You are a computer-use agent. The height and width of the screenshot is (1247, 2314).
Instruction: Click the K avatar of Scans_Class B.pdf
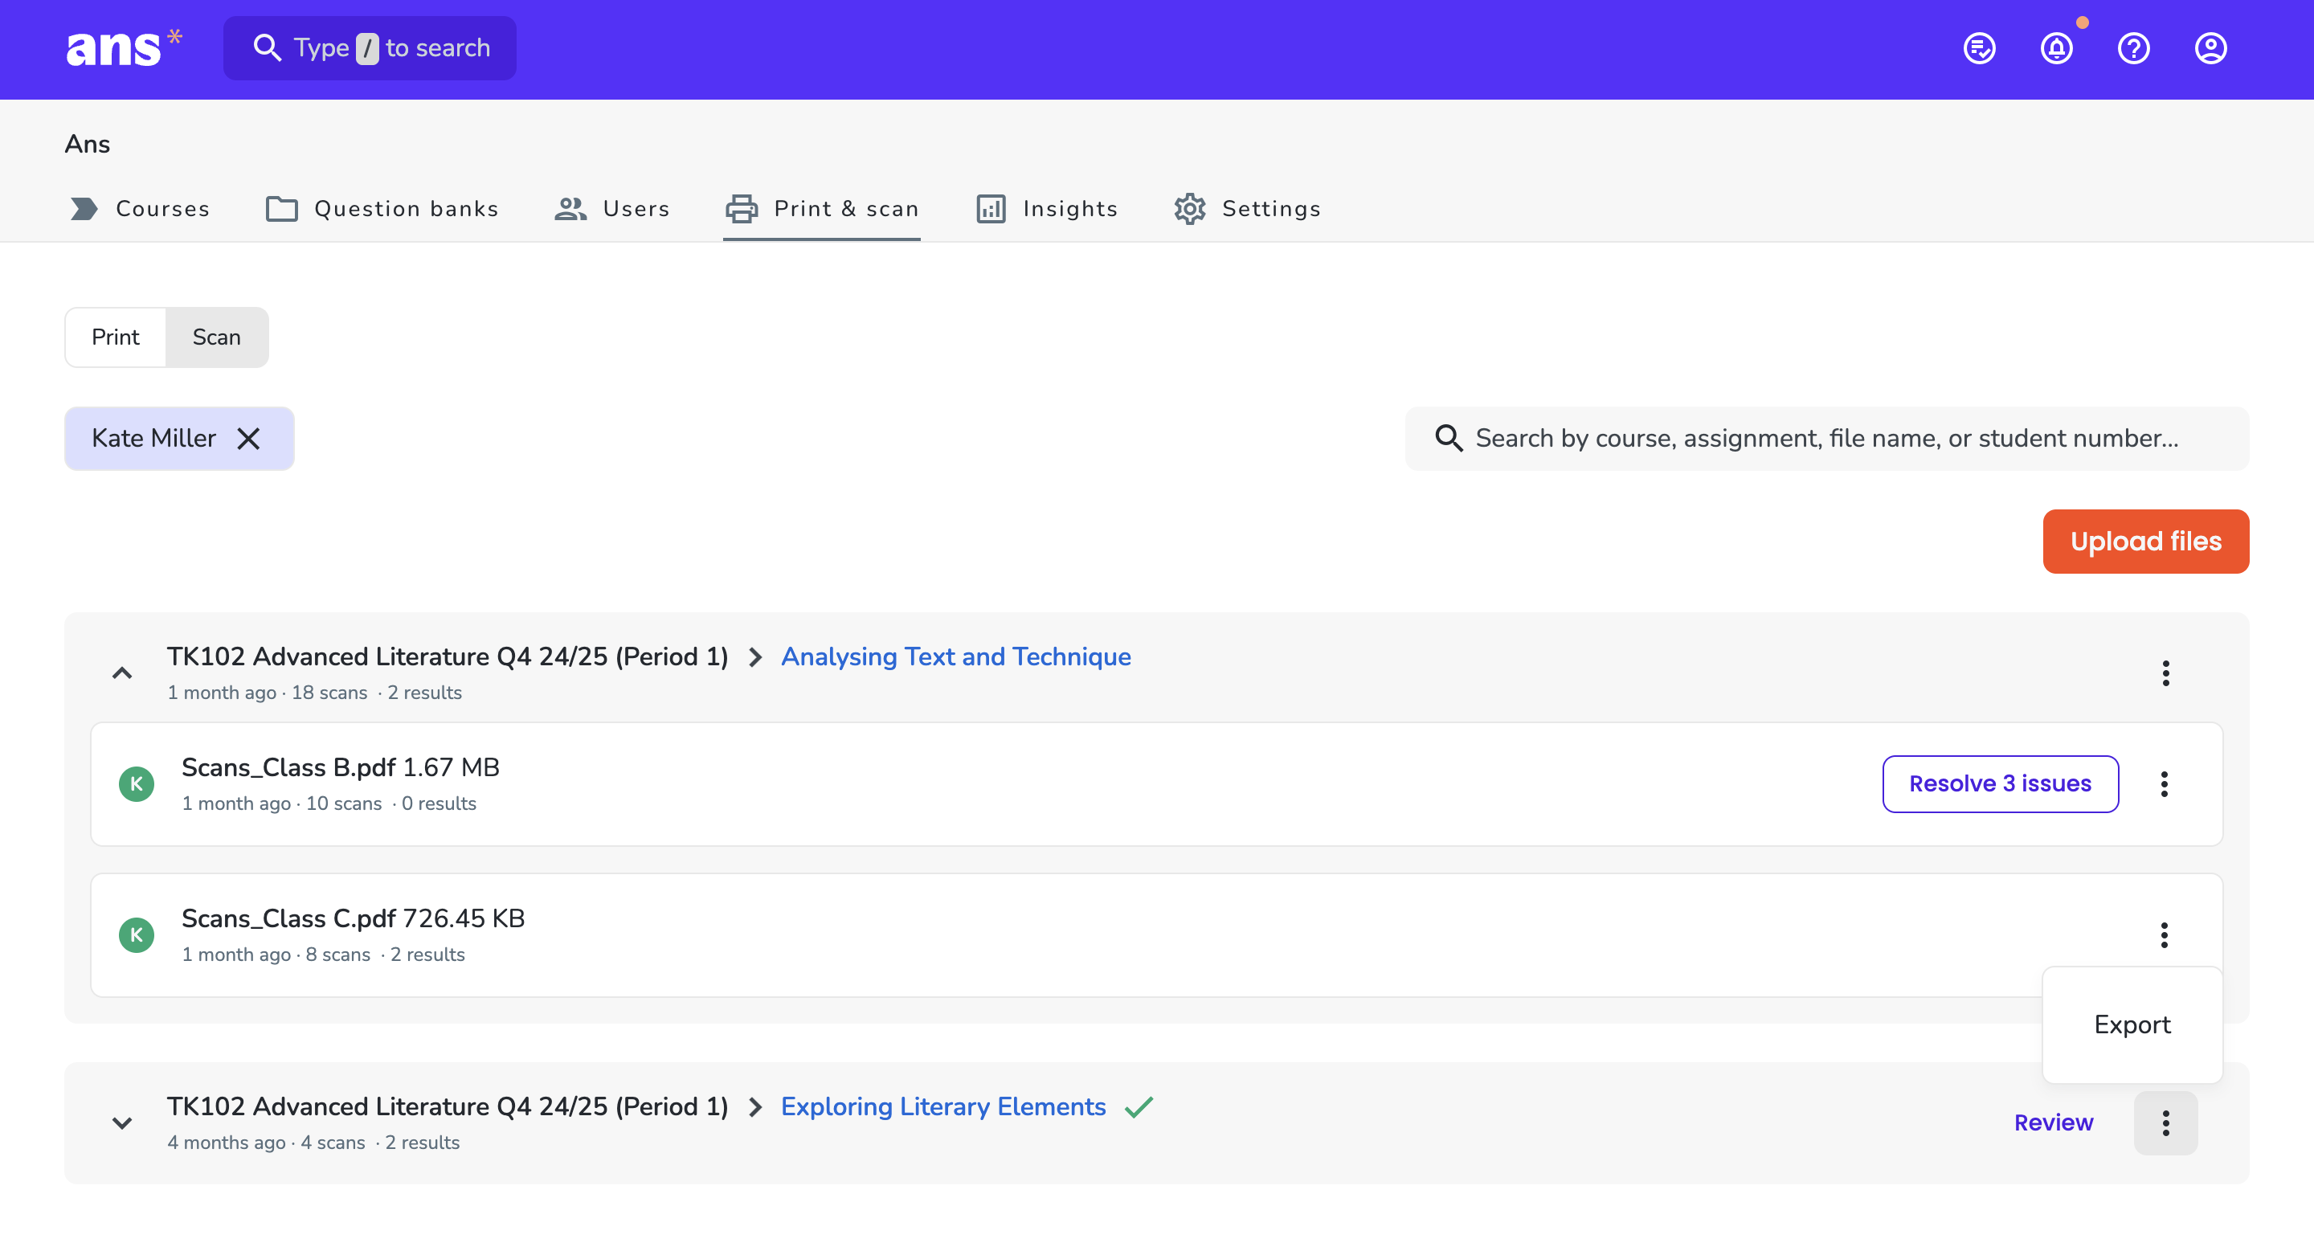coord(137,784)
